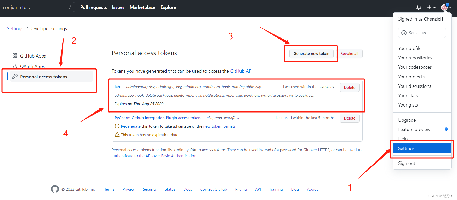Open the GitHub API link
This screenshot has width=457, height=200.
(241, 71)
